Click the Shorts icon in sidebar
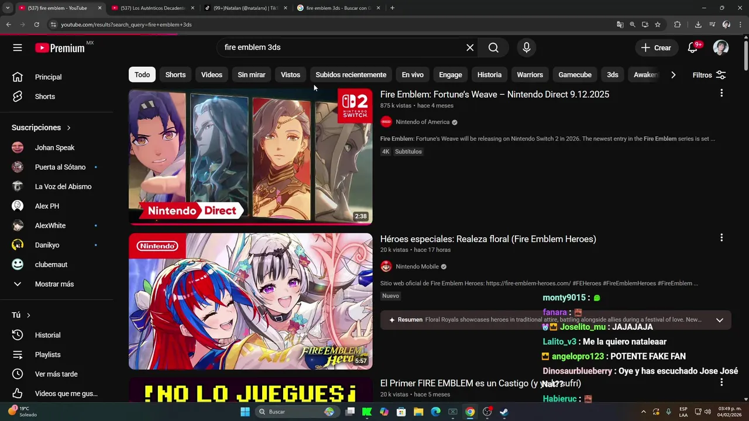The image size is (749, 421). tap(18, 96)
